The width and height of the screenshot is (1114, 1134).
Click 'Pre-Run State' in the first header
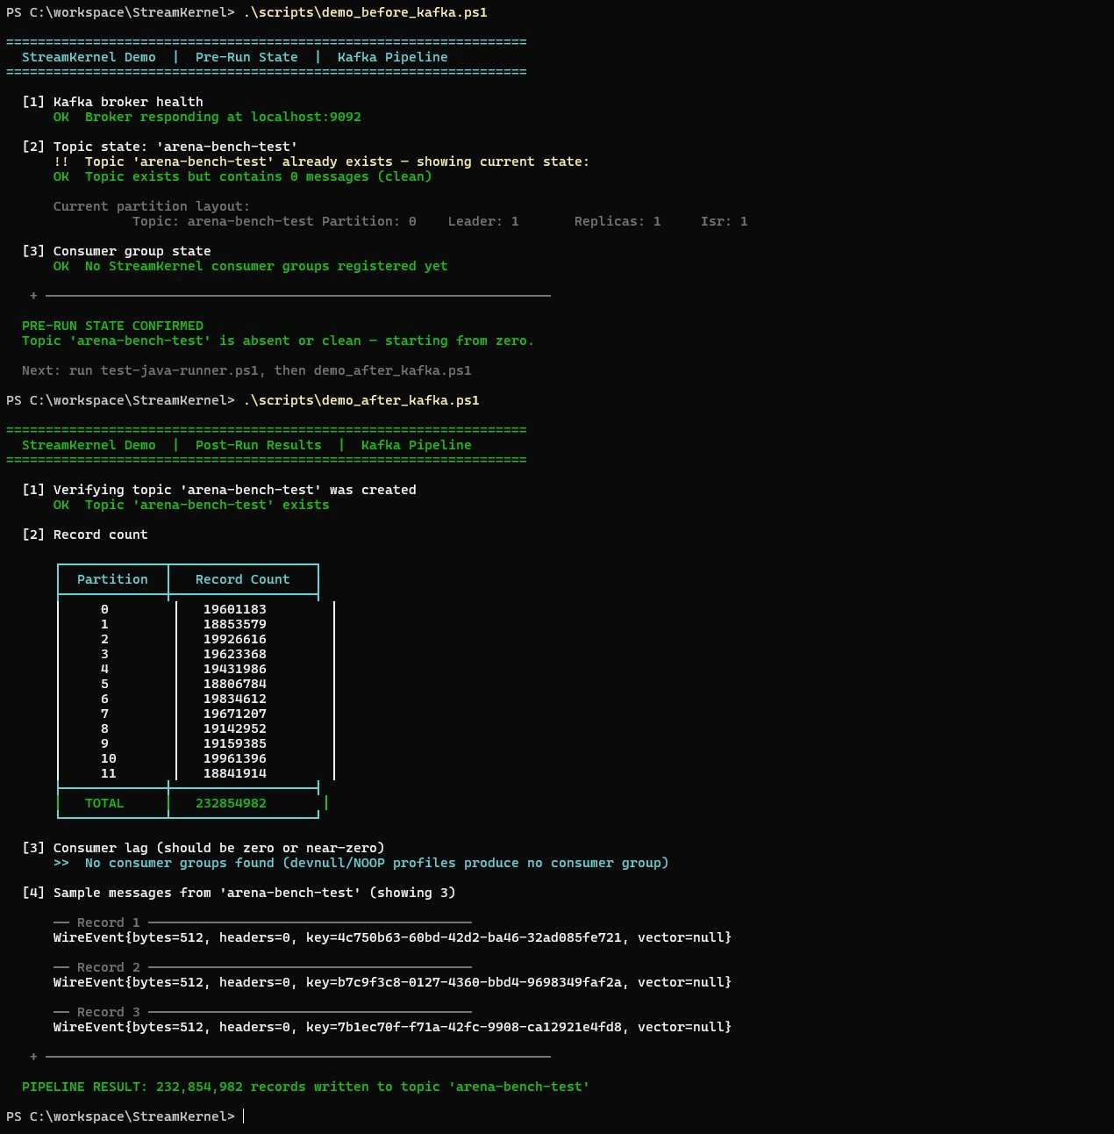point(246,57)
